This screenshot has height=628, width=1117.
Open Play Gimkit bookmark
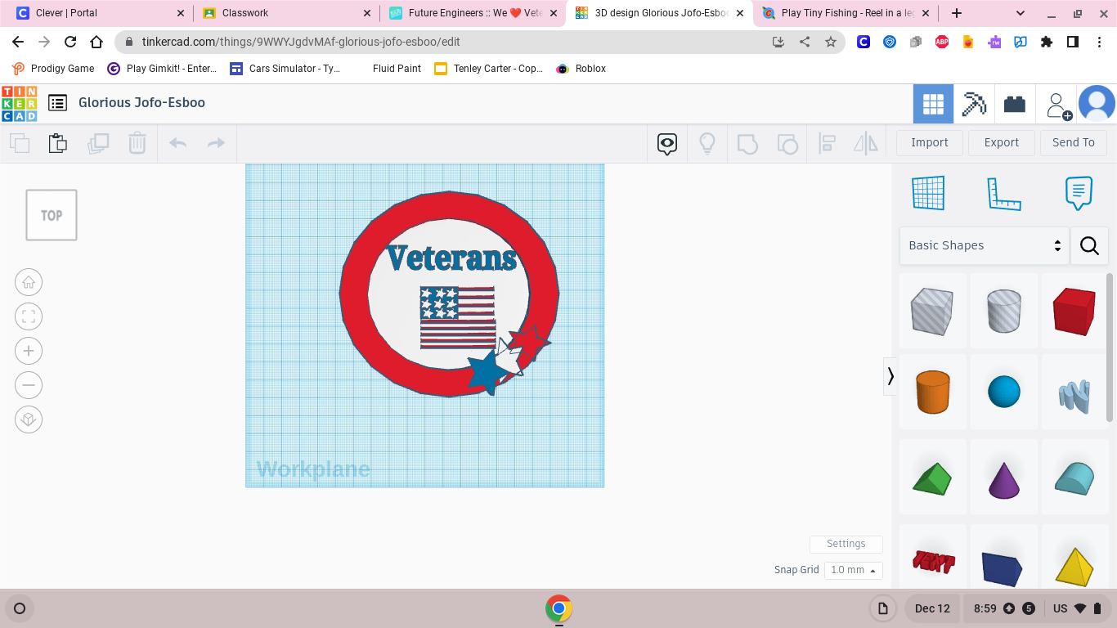tap(162, 69)
